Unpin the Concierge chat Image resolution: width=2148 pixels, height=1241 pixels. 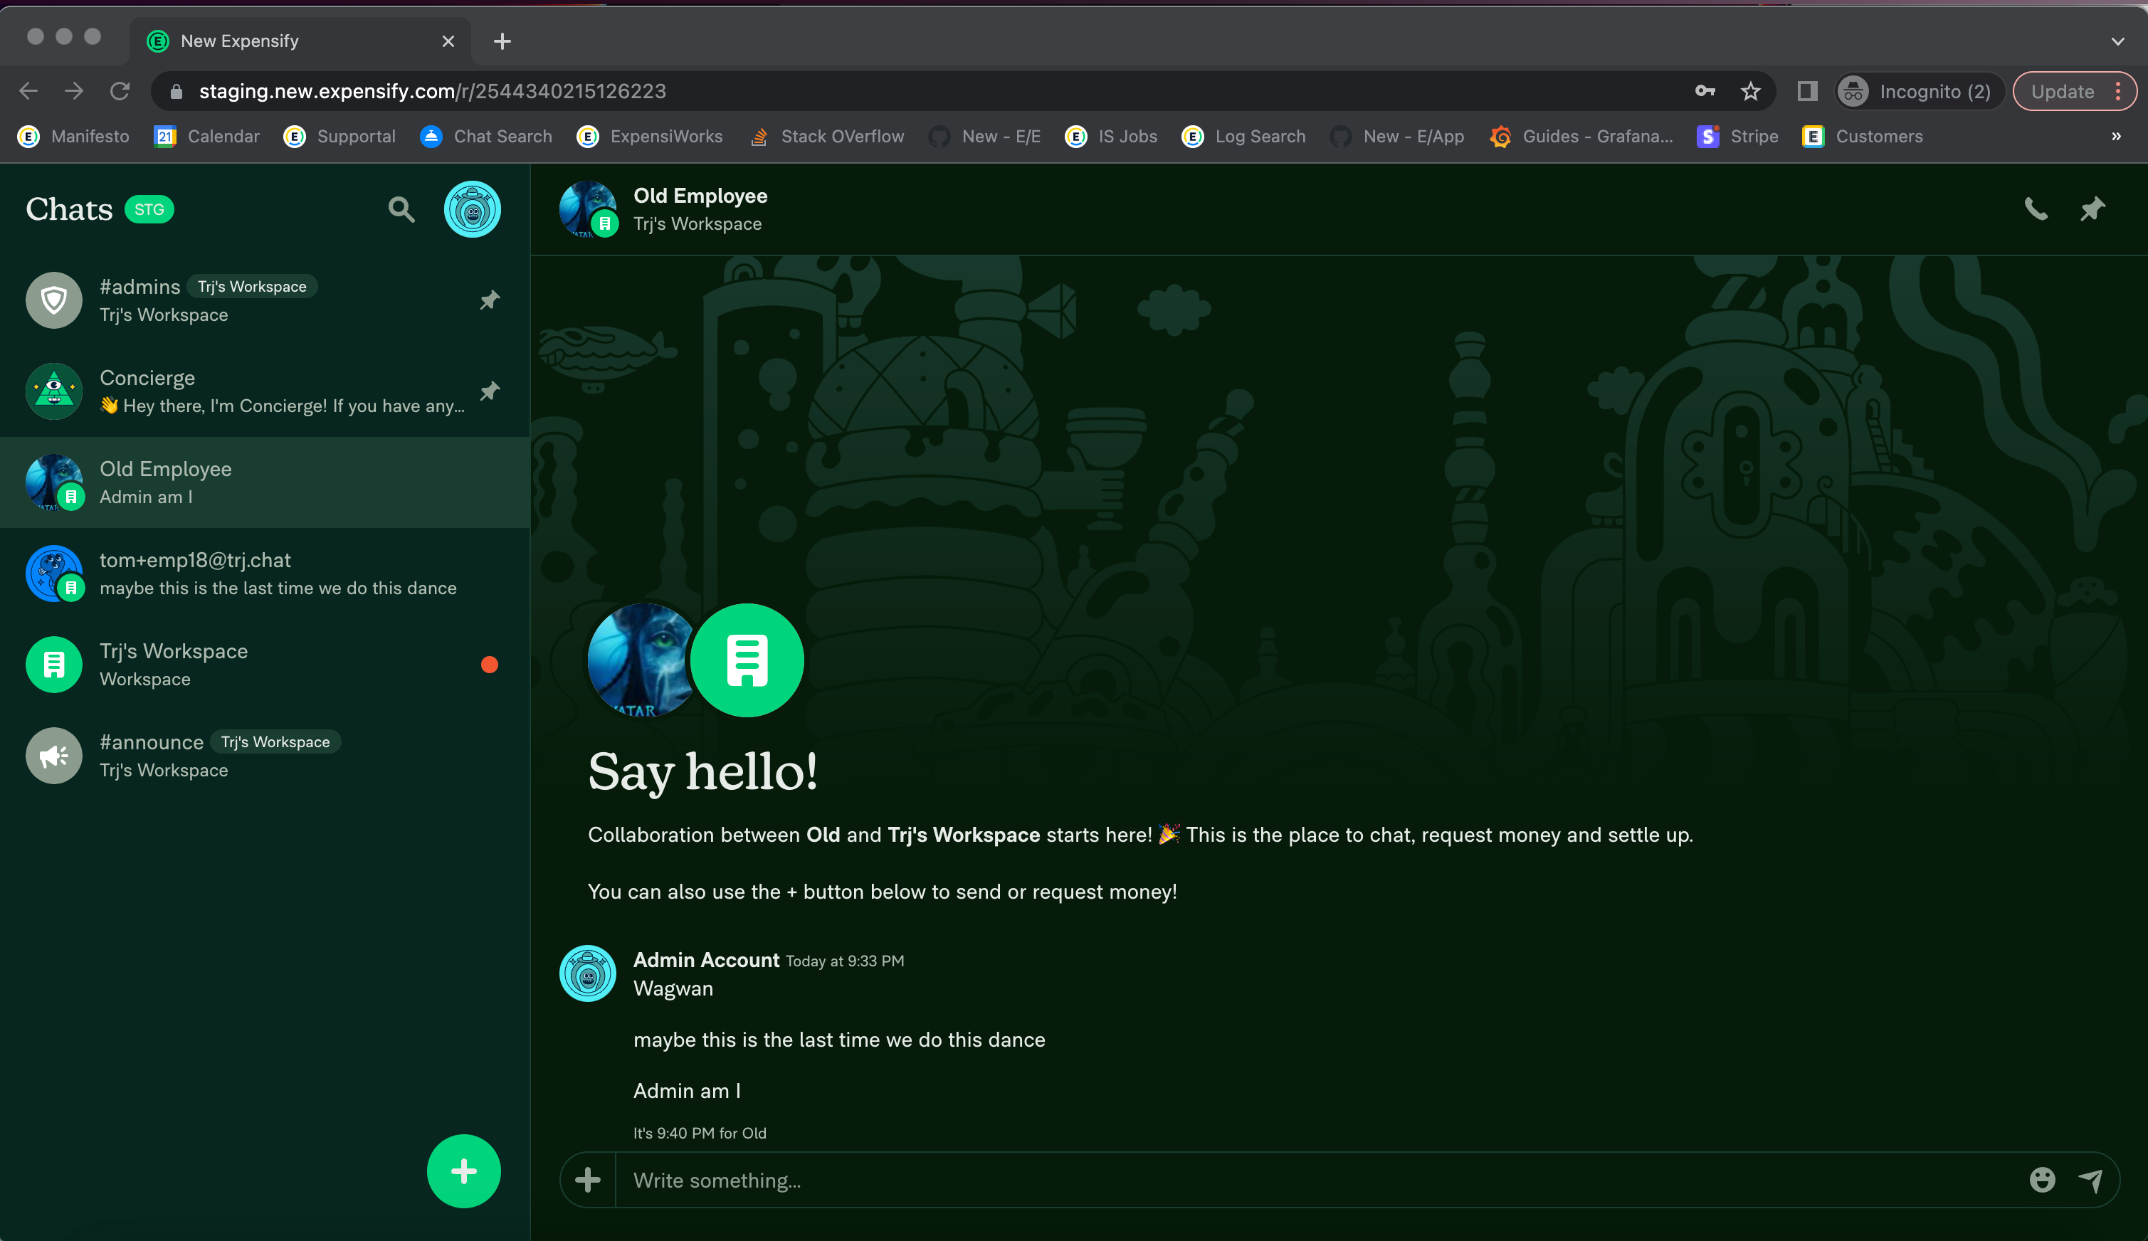click(x=489, y=391)
